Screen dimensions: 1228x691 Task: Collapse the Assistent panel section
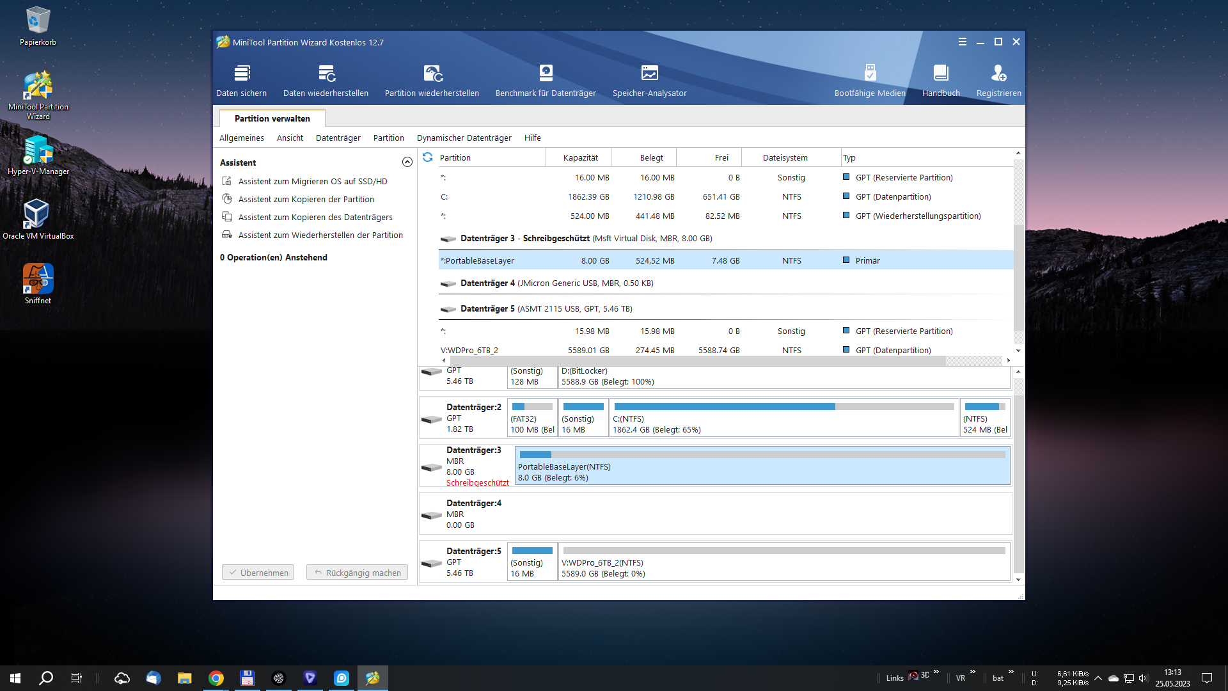(x=407, y=163)
